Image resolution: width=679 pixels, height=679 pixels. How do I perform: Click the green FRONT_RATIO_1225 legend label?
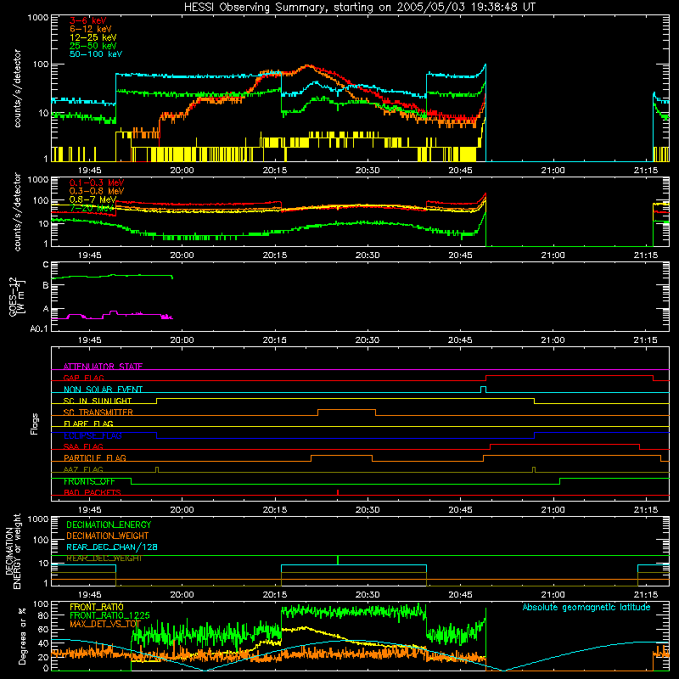click(109, 615)
